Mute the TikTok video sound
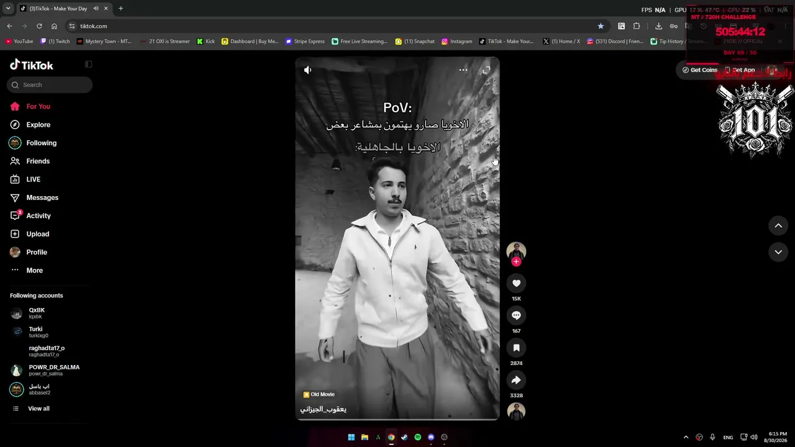Screen dimensions: 795x447 point(307,70)
